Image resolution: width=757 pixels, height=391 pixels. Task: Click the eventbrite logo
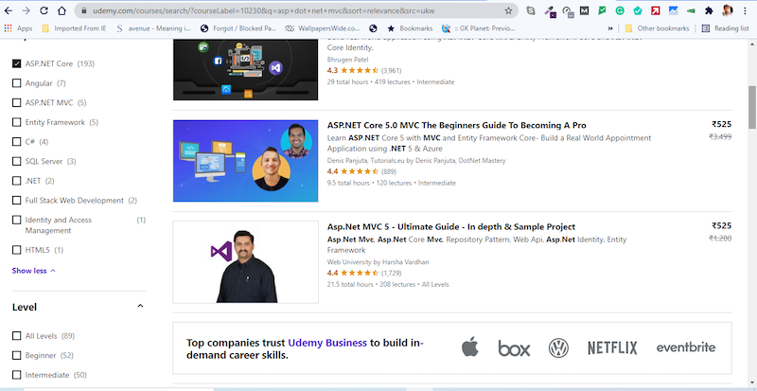pyautogui.click(x=685, y=347)
